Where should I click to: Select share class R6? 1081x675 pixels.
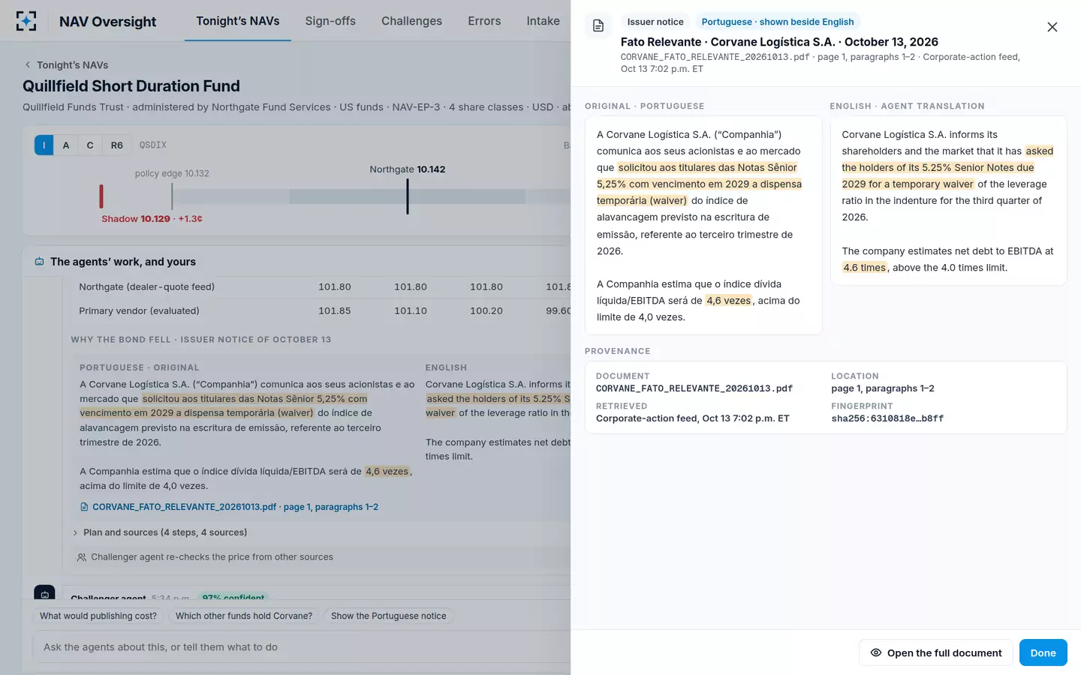(x=117, y=145)
